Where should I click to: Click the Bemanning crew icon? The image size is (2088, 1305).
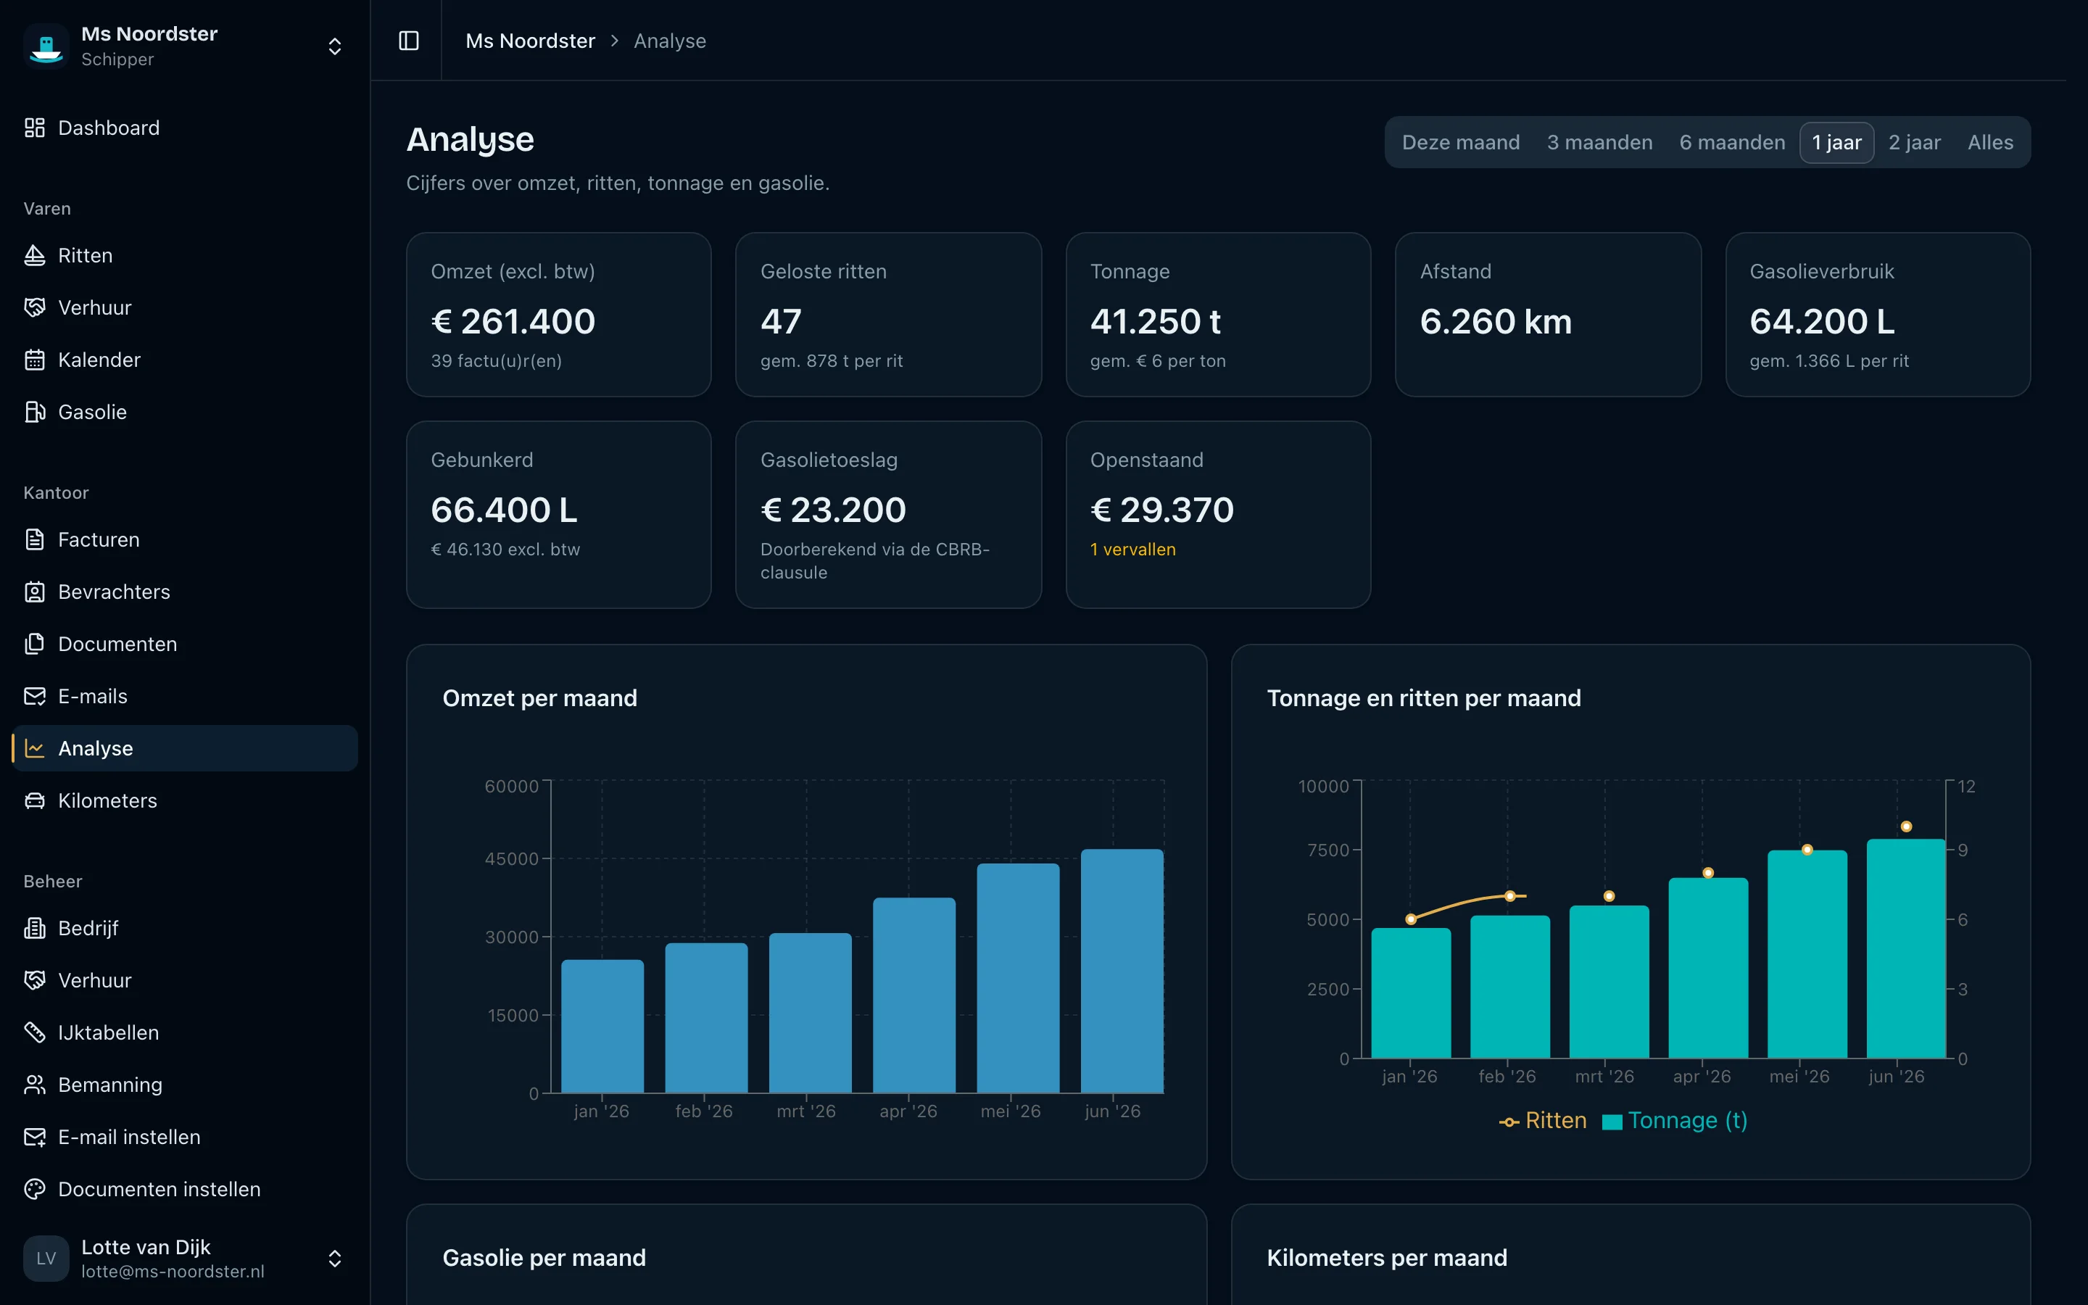[x=35, y=1085]
